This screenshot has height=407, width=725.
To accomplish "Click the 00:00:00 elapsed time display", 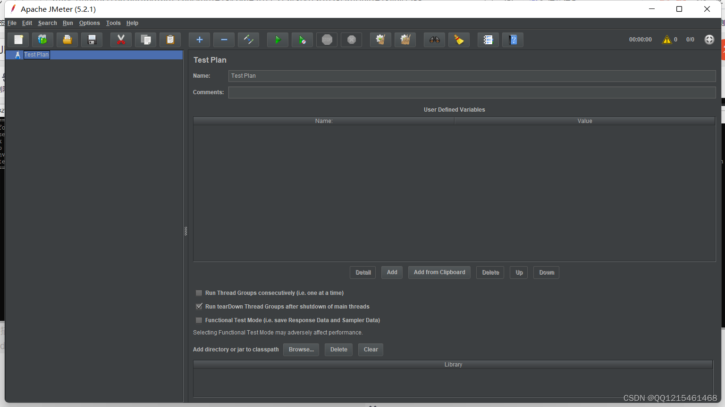I will [640, 40].
